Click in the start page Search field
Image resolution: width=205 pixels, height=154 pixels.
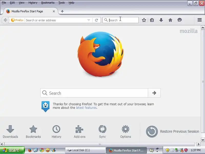coord(94,93)
